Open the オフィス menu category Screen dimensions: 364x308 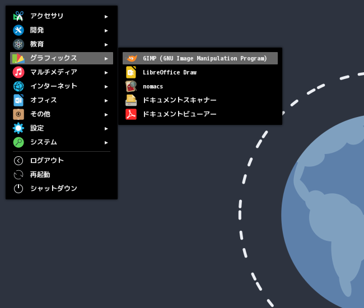coord(62,100)
